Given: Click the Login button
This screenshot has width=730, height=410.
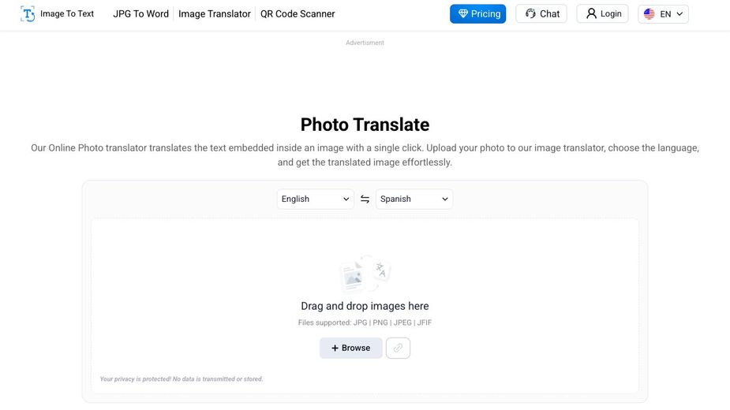Looking at the screenshot, I should coord(603,14).
